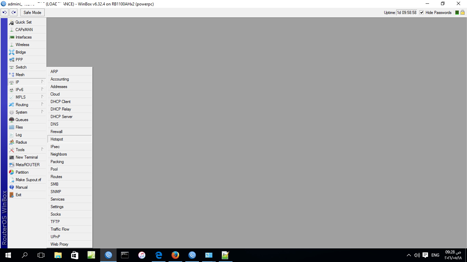
Task: Open Routes from the IP submenu
Action: click(70, 177)
